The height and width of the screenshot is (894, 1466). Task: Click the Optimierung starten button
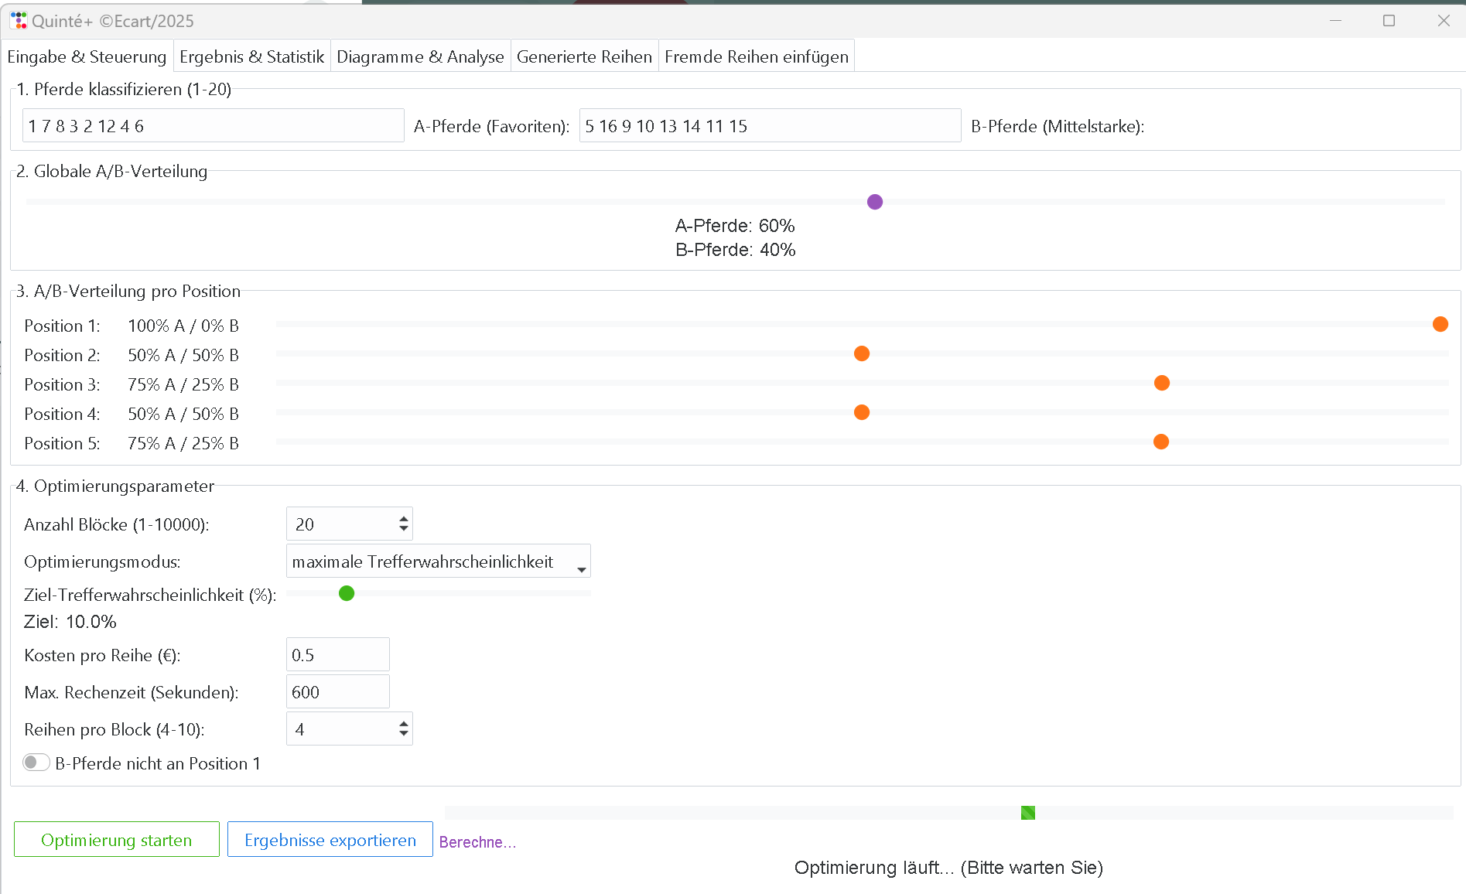point(117,840)
